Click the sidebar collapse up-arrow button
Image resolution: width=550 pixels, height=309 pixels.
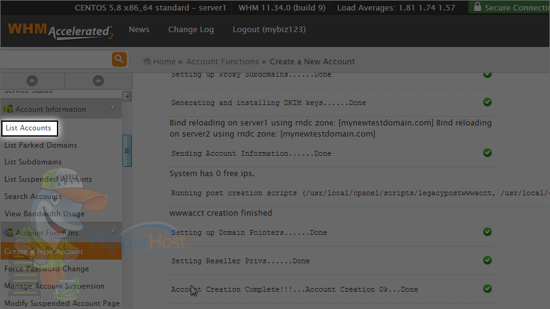(x=32, y=81)
